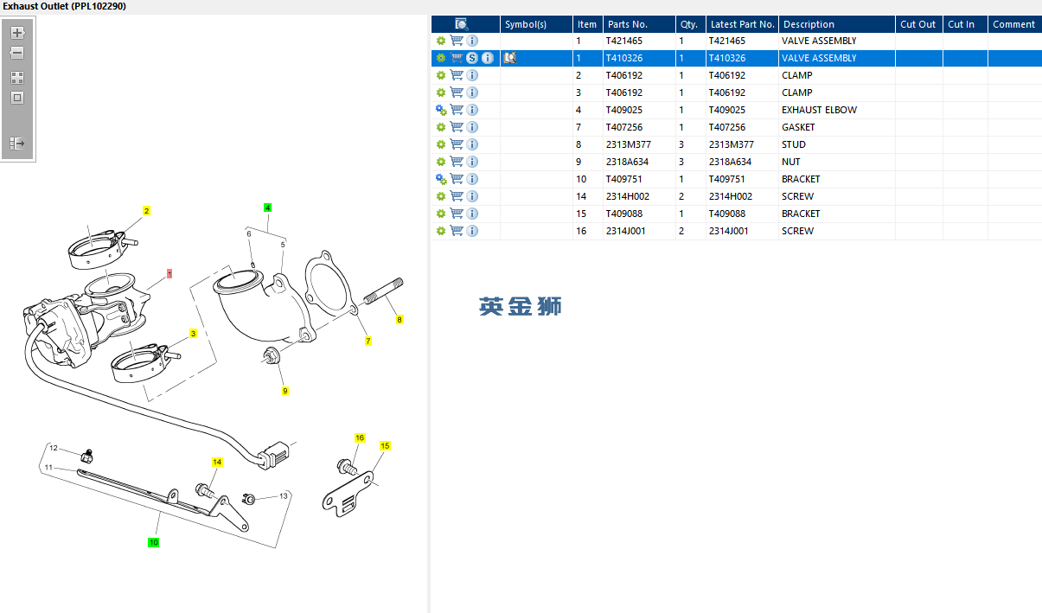Select callout 3 on the diagram

point(193,334)
